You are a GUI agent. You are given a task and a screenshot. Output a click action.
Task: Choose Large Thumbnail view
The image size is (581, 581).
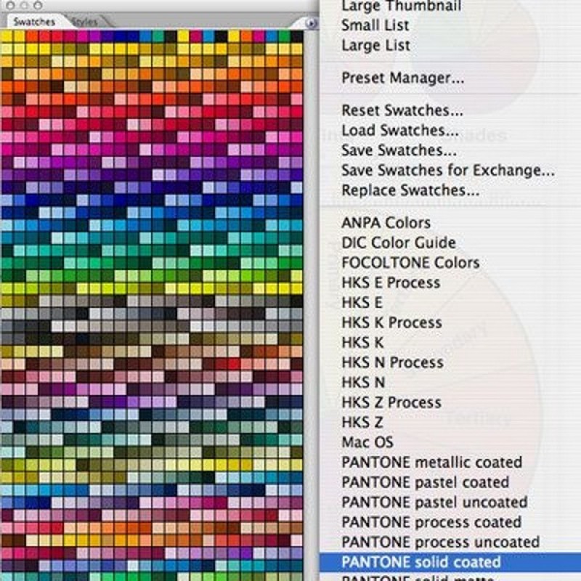[x=402, y=5]
